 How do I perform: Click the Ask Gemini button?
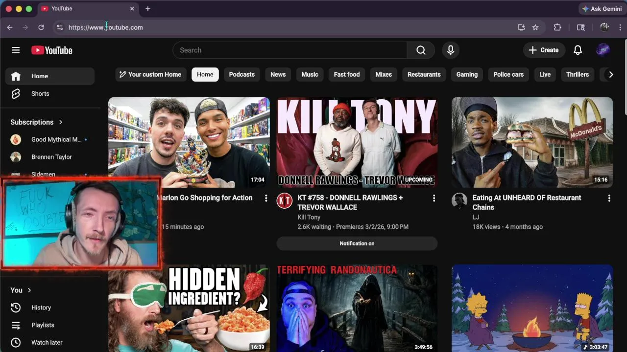pyautogui.click(x=602, y=9)
